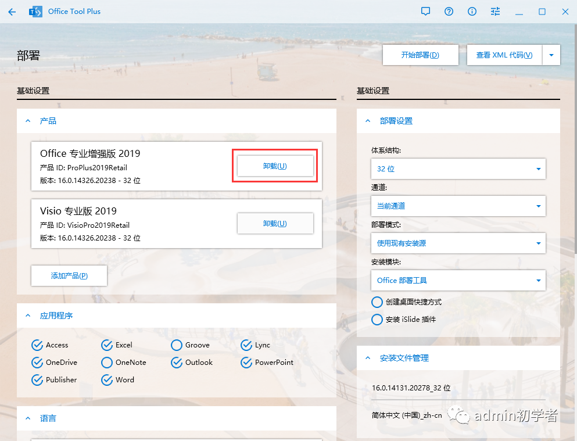Click the vertical scrollbar on the right edge
The width and height of the screenshot is (577, 441).
(575, 140)
